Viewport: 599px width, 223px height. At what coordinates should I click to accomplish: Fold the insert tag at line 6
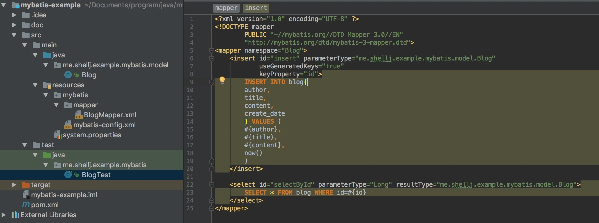coord(211,58)
